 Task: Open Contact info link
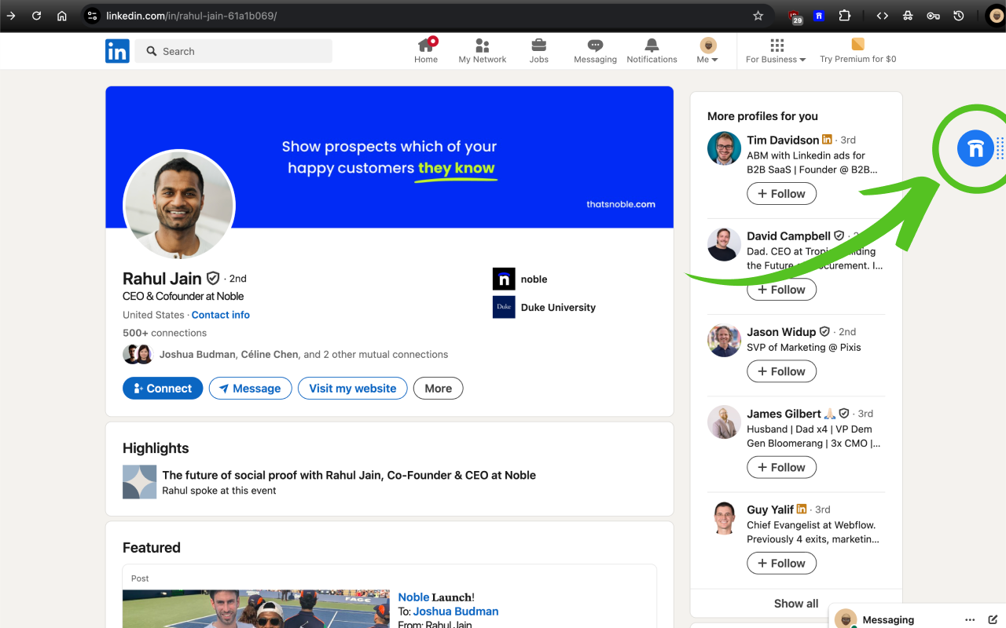(220, 315)
